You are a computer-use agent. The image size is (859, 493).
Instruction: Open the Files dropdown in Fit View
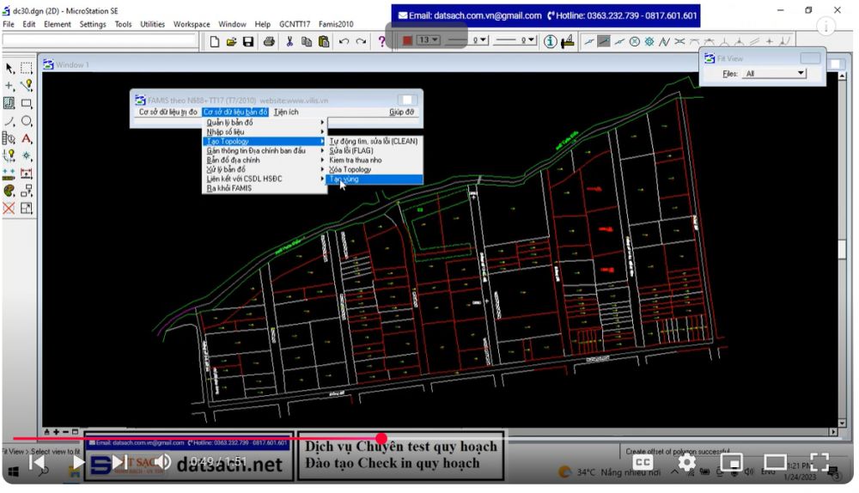[775, 74]
